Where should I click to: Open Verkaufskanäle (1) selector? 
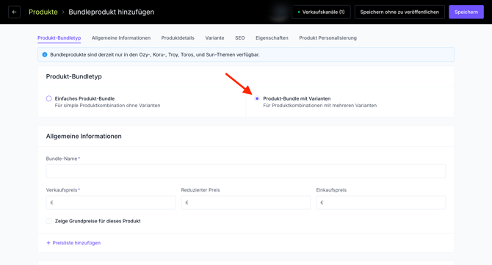[x=321, y=12]
